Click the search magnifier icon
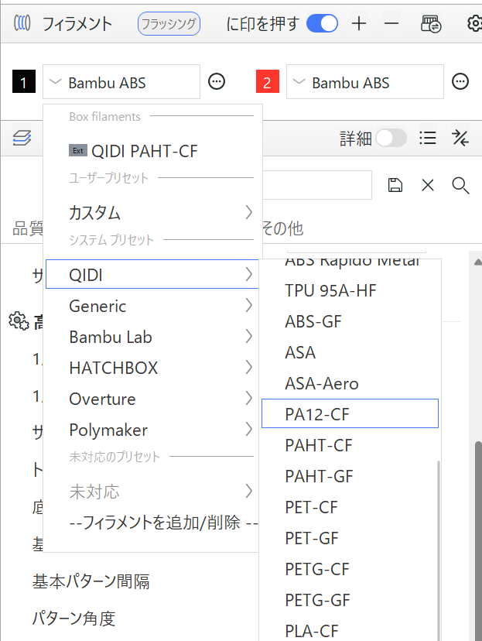The image size is (482, 641). [x=460, y=184]
